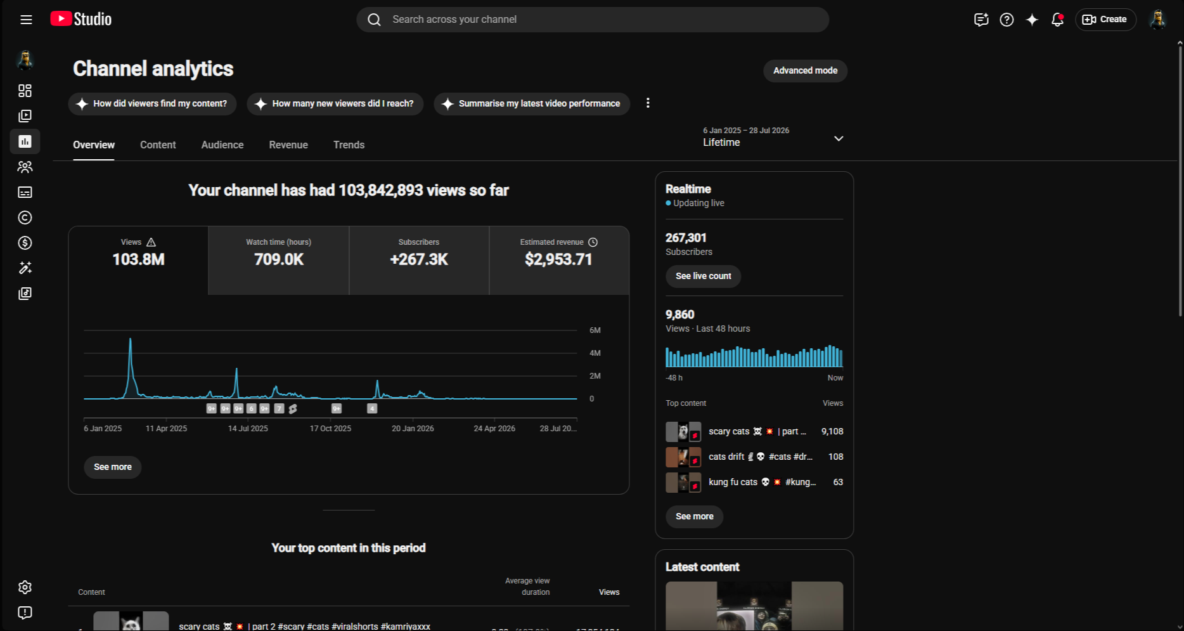Click the "Updating live" status text

click(x=698, y=203)
